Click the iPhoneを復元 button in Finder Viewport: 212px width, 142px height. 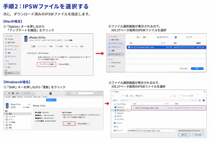click(64, 64)
